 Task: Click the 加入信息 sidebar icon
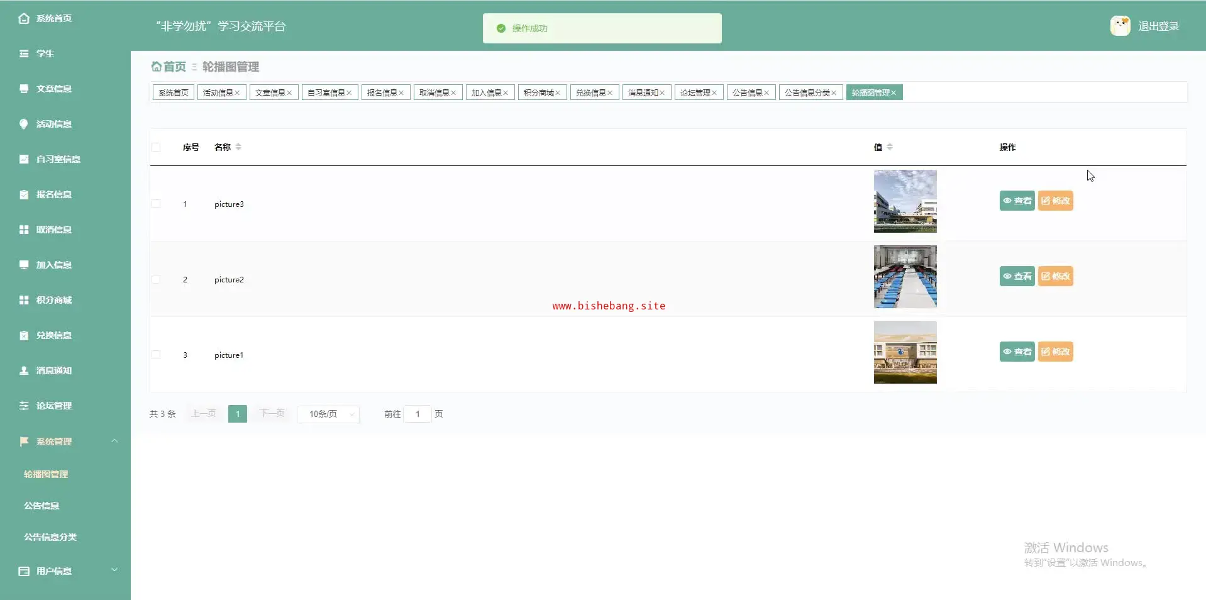pyautogui.click(x=24, y=265)
